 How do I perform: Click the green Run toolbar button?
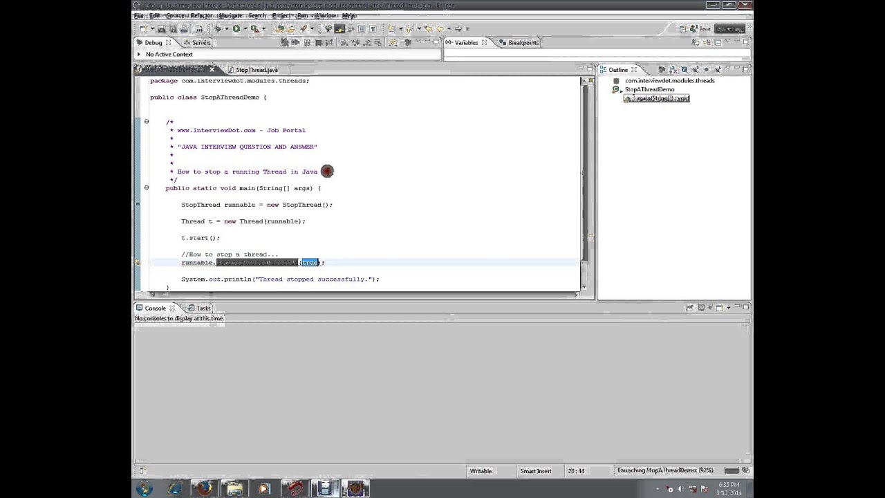(x=236, y=28)
